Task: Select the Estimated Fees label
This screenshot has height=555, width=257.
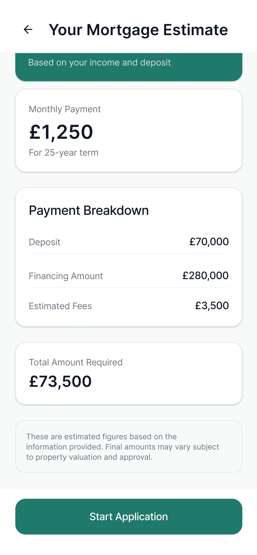Action: point(60,306)
